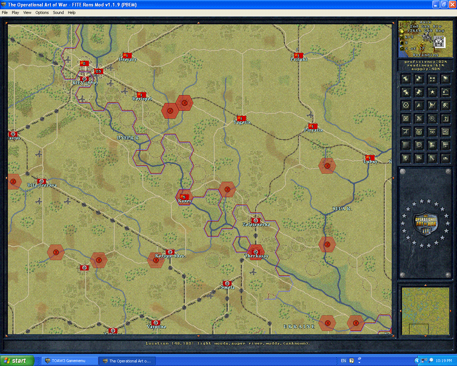The width and height of the screenshot is (457, 366).
Task: Click the unit counter in the info panel
Action: [x=438, y=42]
